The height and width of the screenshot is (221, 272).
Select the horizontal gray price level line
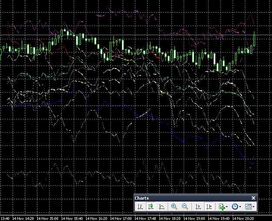(x=136, y=35)
